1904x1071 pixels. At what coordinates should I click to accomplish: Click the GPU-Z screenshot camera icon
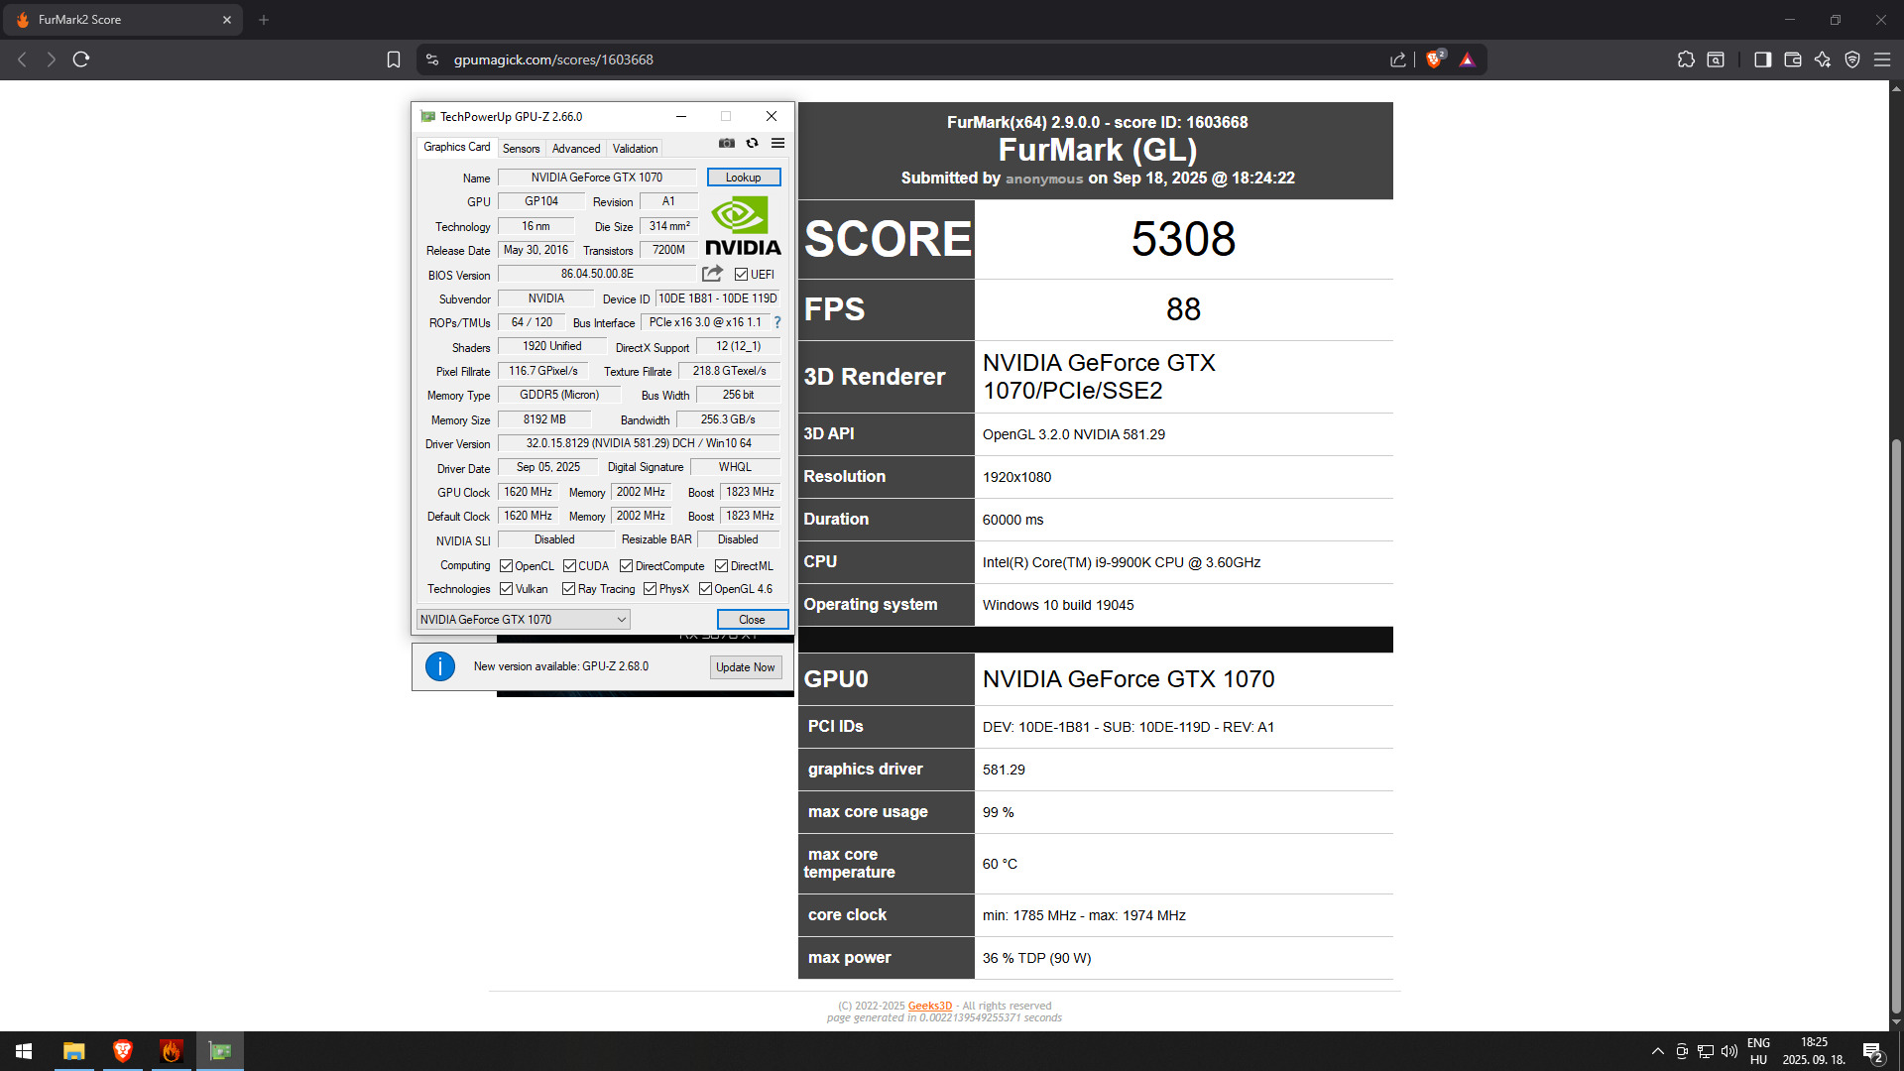coord(727,144)
